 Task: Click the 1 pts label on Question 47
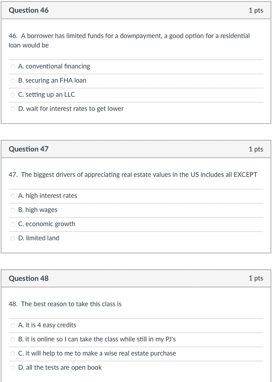pos(256,149)
